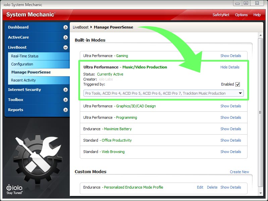Expand Reports section arrow icon
The height and width of the screenshot is (201, 268).
[65, 110]
